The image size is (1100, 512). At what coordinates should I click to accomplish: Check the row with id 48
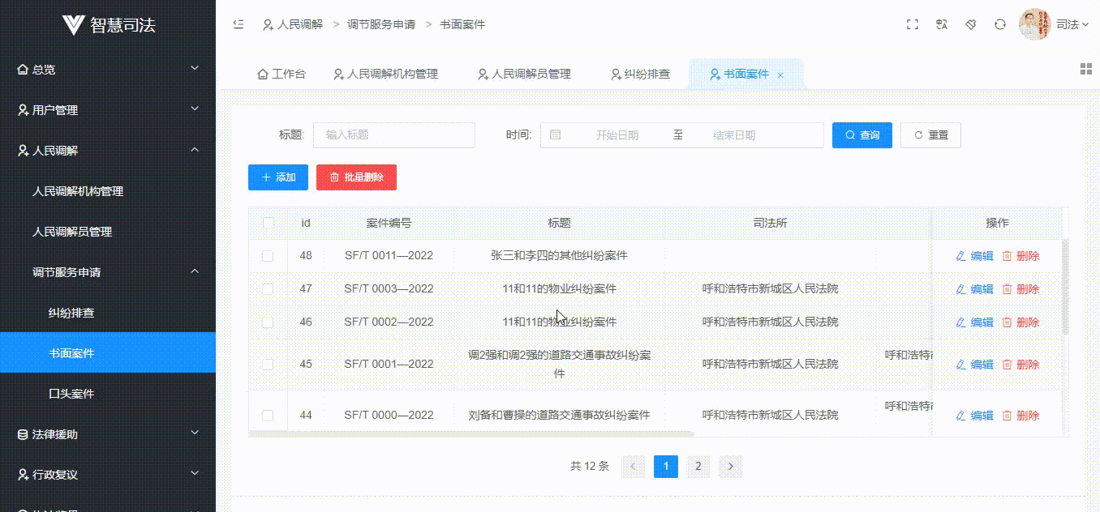pos(268,256)
